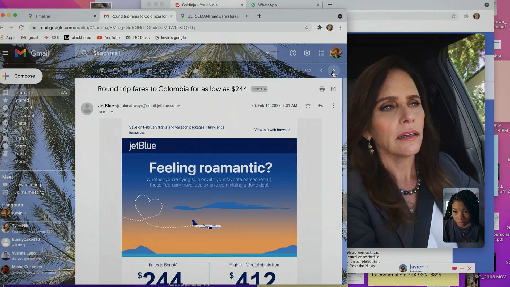
Task: Open the Starred folder
Action: (x=22, y=100)
